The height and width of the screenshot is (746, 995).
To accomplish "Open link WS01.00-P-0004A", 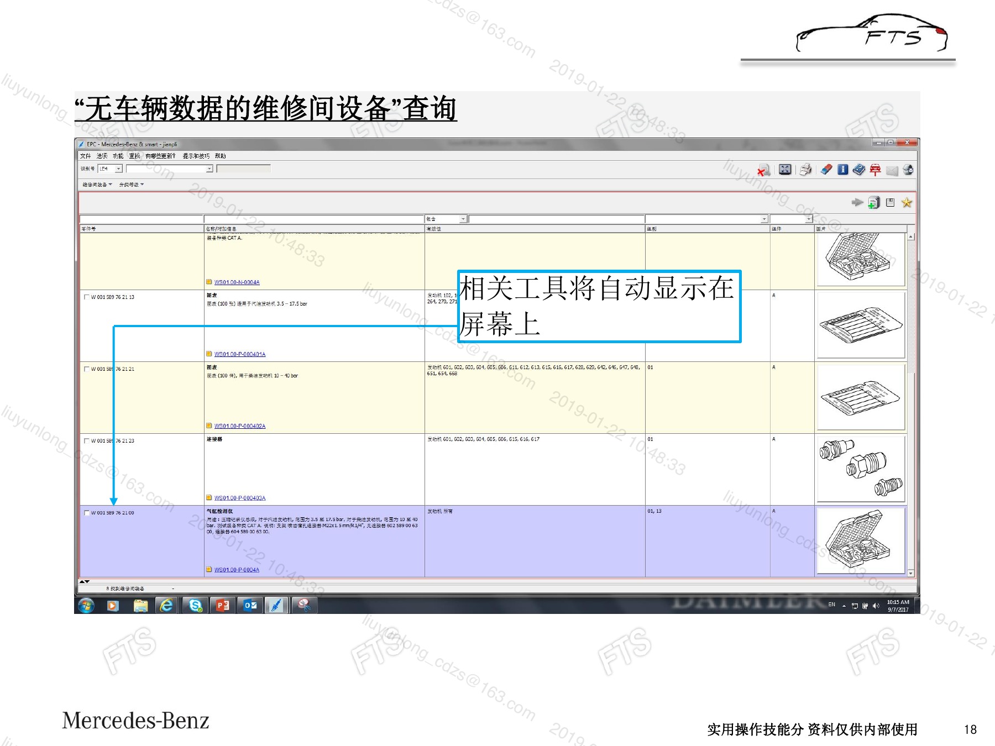I will pos(237,570).
